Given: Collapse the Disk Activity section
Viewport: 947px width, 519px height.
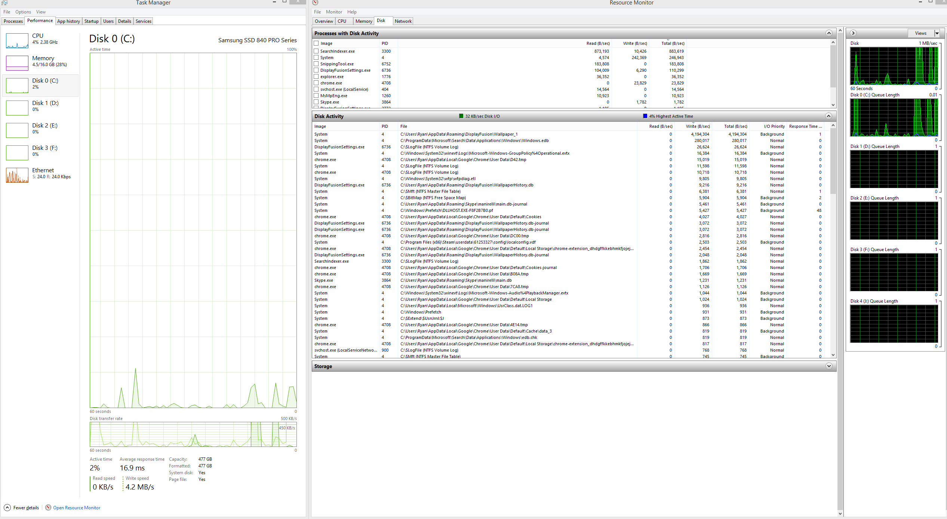Looking at the screenshot, I should [828, 116].
